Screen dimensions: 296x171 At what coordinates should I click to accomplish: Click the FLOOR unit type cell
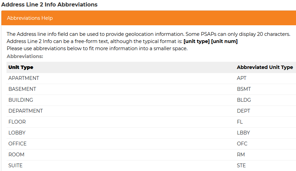tap(17, 122)
